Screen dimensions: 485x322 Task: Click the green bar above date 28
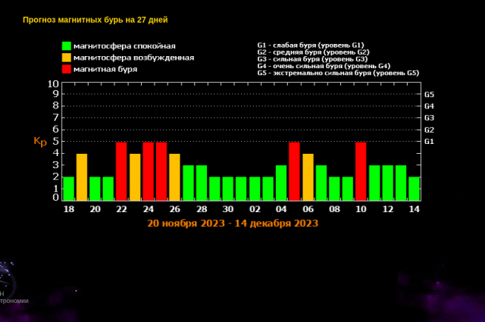tap(202, 183)
